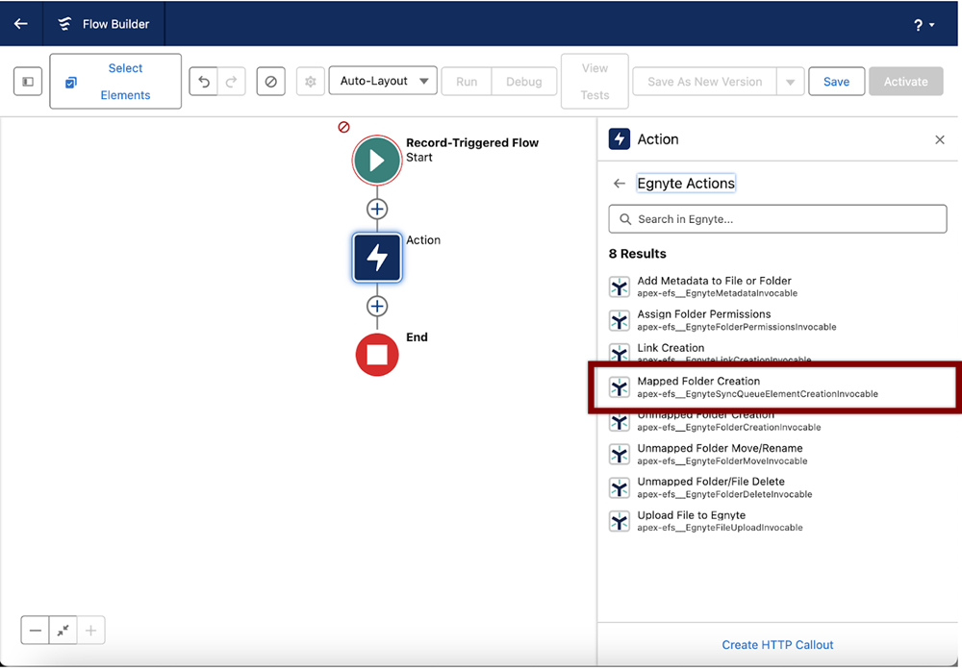Click the Egnyte icon beside Assign Folder Permissions

[x=619, y=320]
